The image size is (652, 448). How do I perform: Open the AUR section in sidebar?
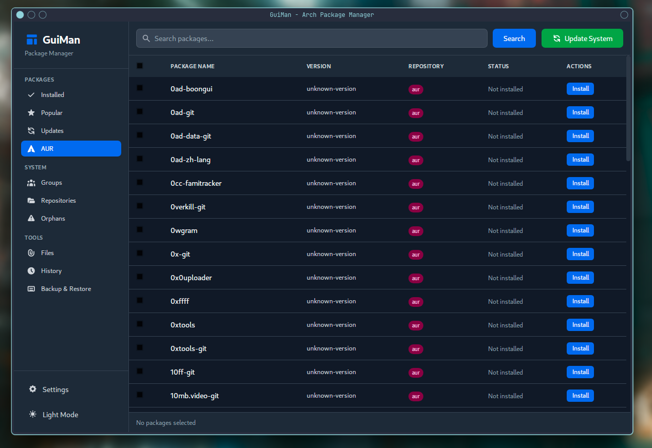coord(71,149)
